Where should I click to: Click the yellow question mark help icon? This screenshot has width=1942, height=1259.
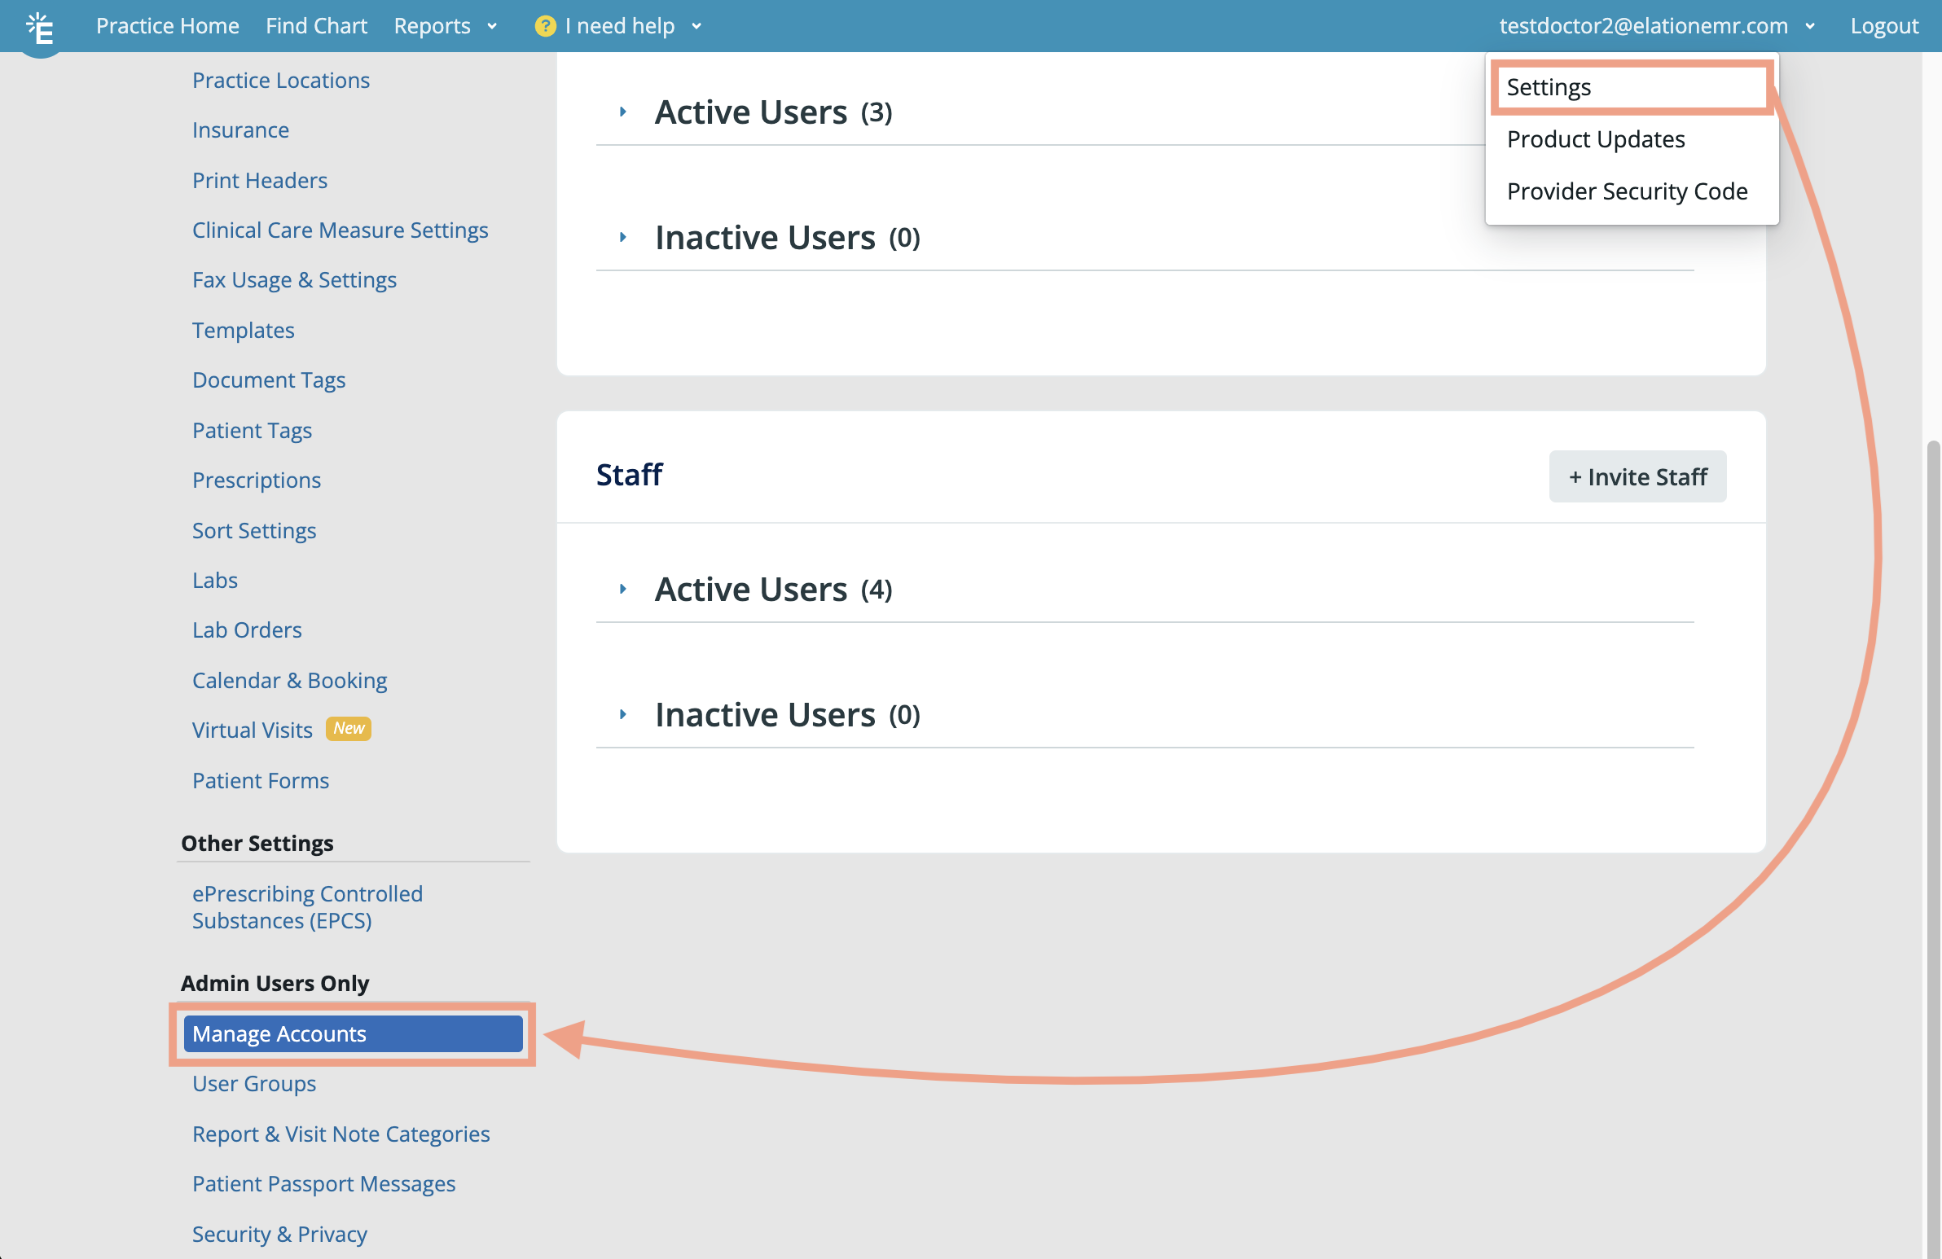click(x=544, y=26)
